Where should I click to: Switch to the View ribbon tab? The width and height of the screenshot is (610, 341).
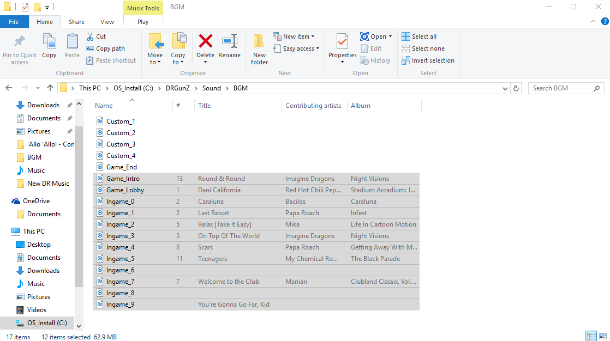click(x=107, y=22)
